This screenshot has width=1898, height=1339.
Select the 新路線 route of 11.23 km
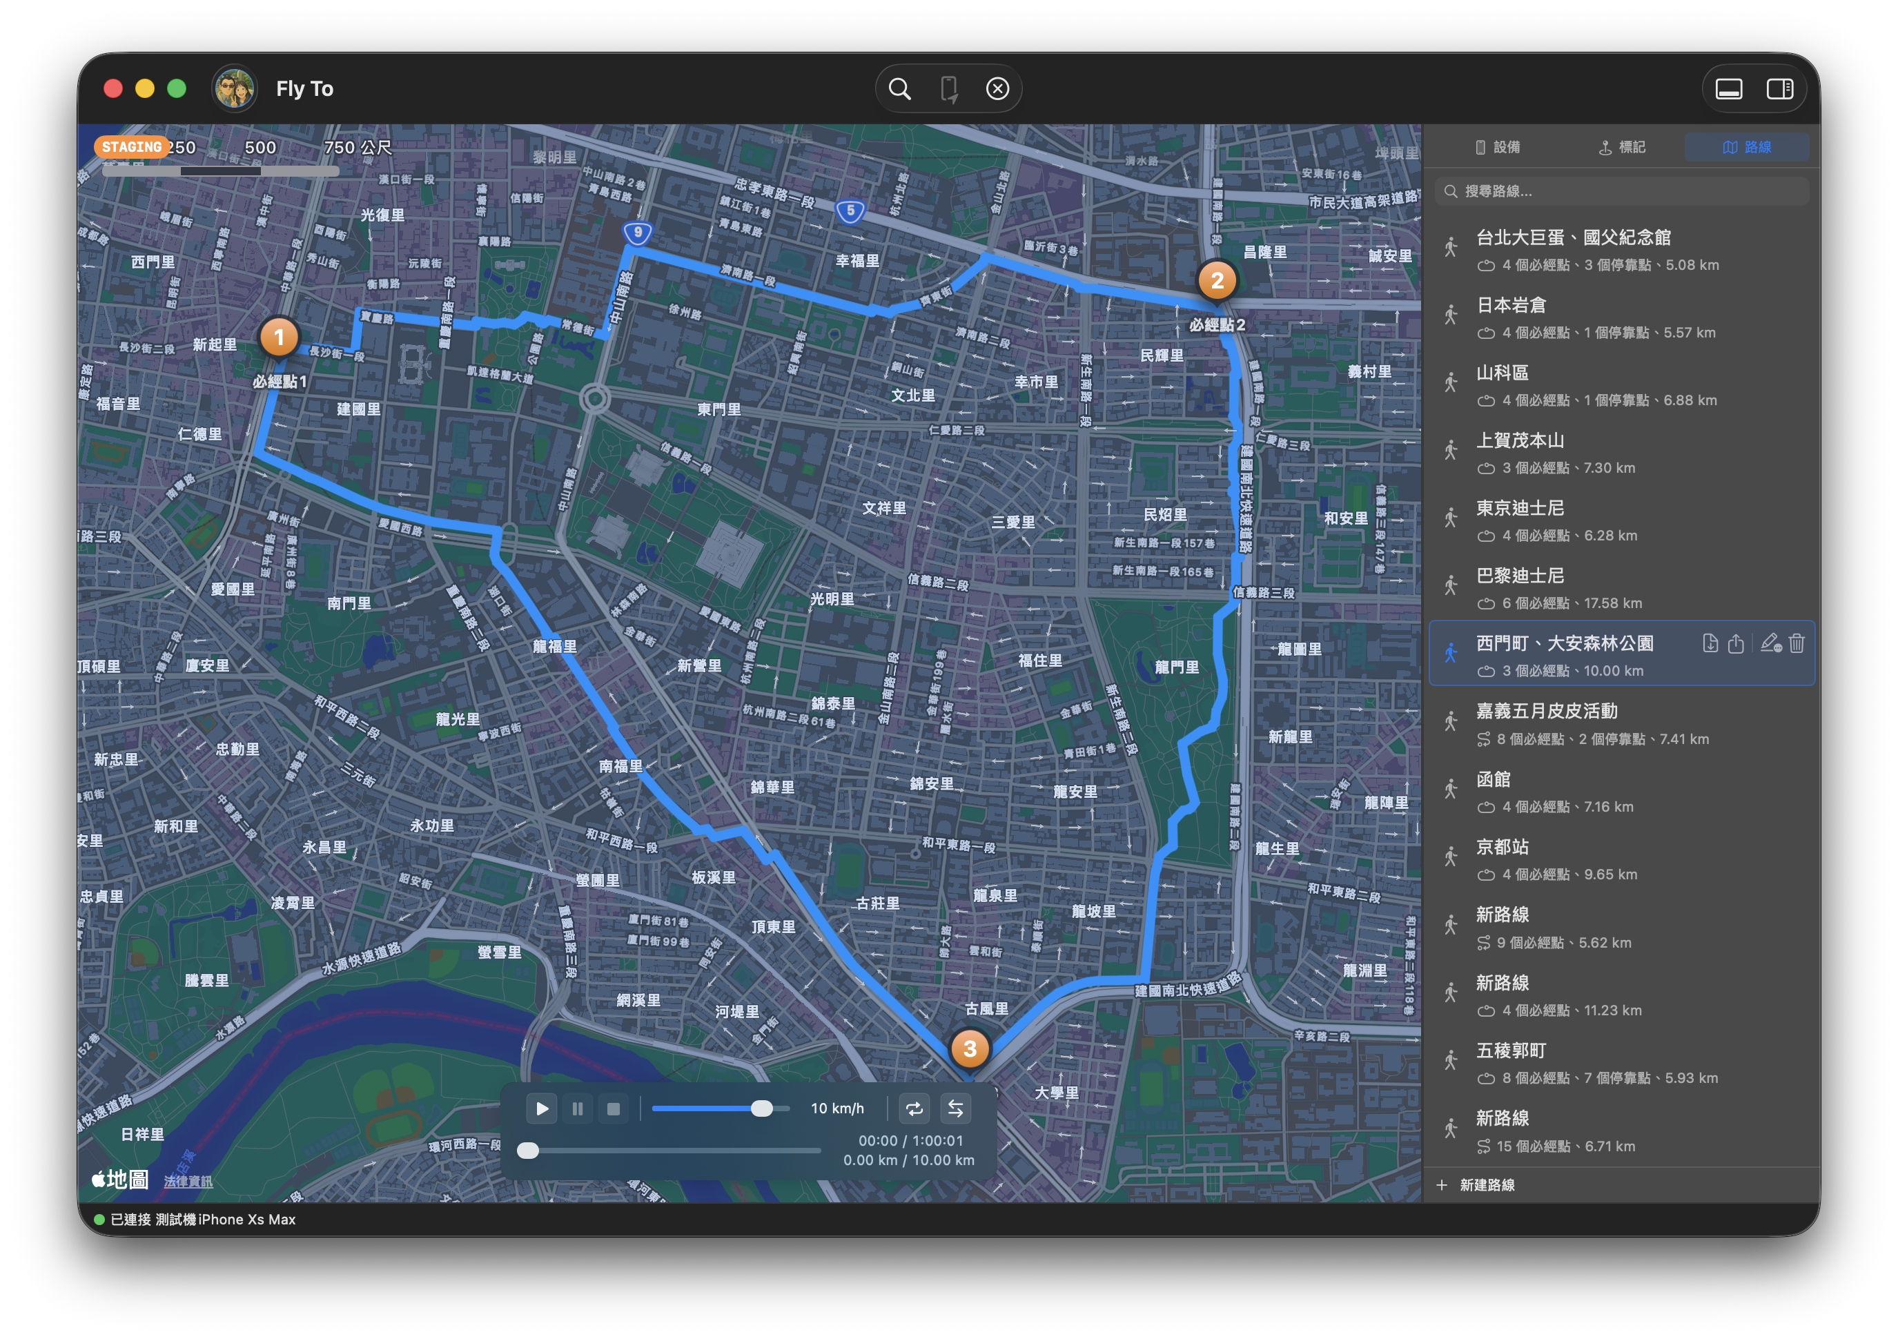[1622, 995]
